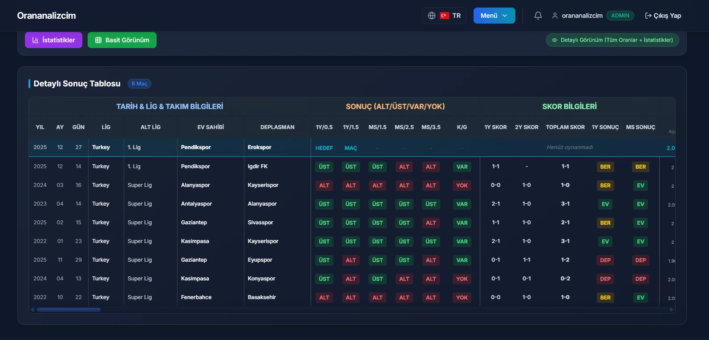Click HEDEF in the Erokspor row
This screenshot has height=340, width=709.
coord(324,148)
